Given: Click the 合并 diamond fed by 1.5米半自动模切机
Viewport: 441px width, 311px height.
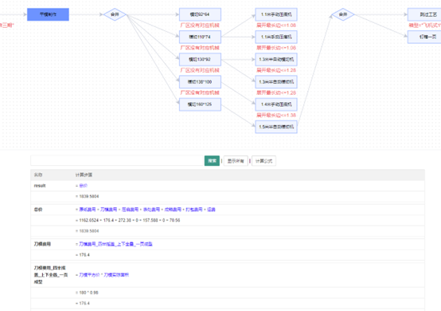Looking at the screenshot, I should click(343, 14).
